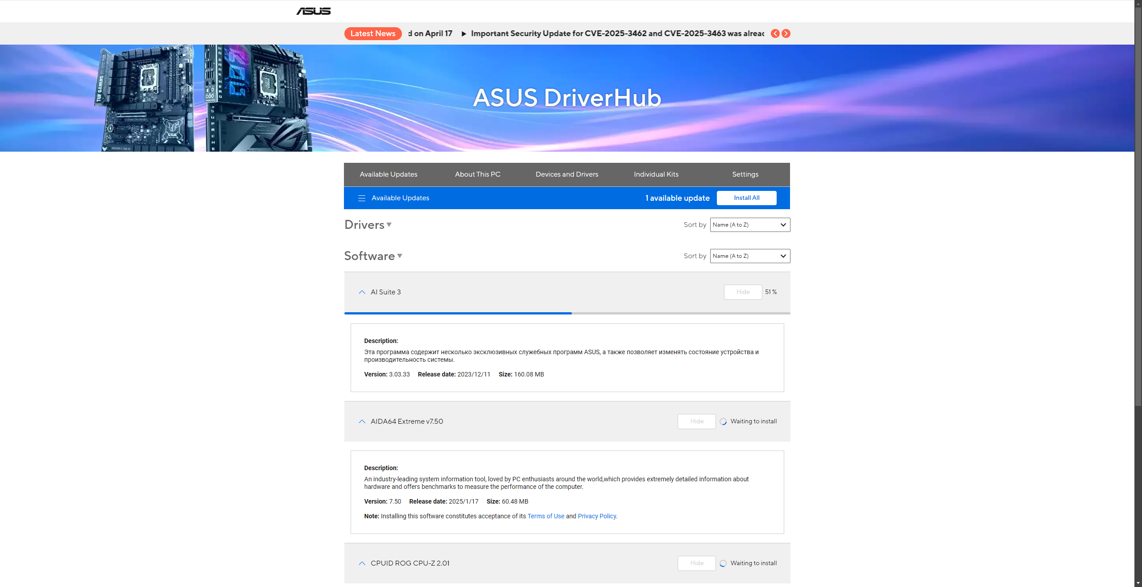Image resolution: width=1142 pixels, height=587 pixels.
Task: Click AI Suite version 3.03.33 text
Action: pos(387,374)
